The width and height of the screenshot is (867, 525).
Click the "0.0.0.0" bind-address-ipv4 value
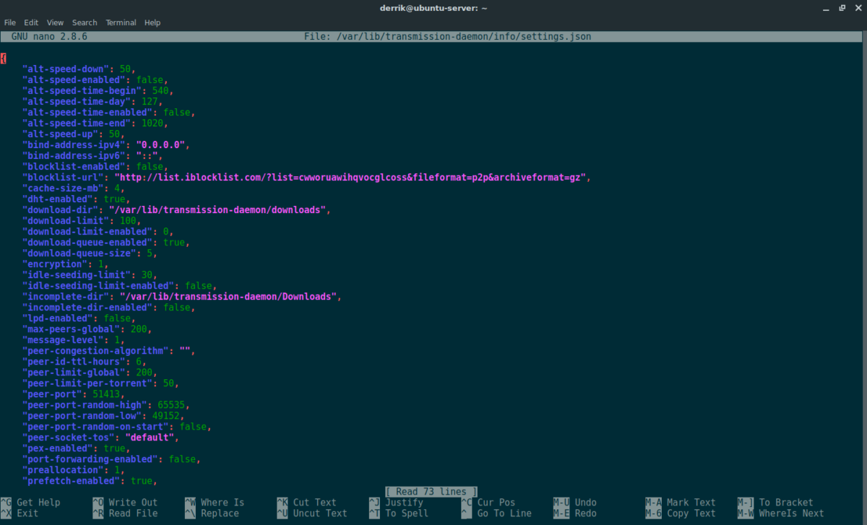pos(160,145)
